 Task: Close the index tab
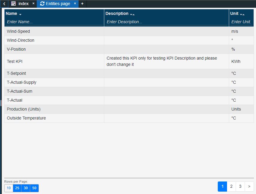click(33, 4)
